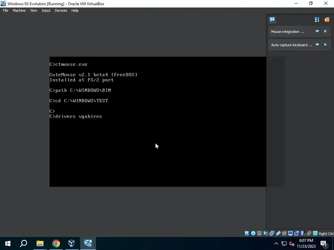Click the 'path C:\WINDOWS\BIN' line
Image resolution: width=334 pixels, height=250 pixels.
pyautogui.click(x=80, y=90)
